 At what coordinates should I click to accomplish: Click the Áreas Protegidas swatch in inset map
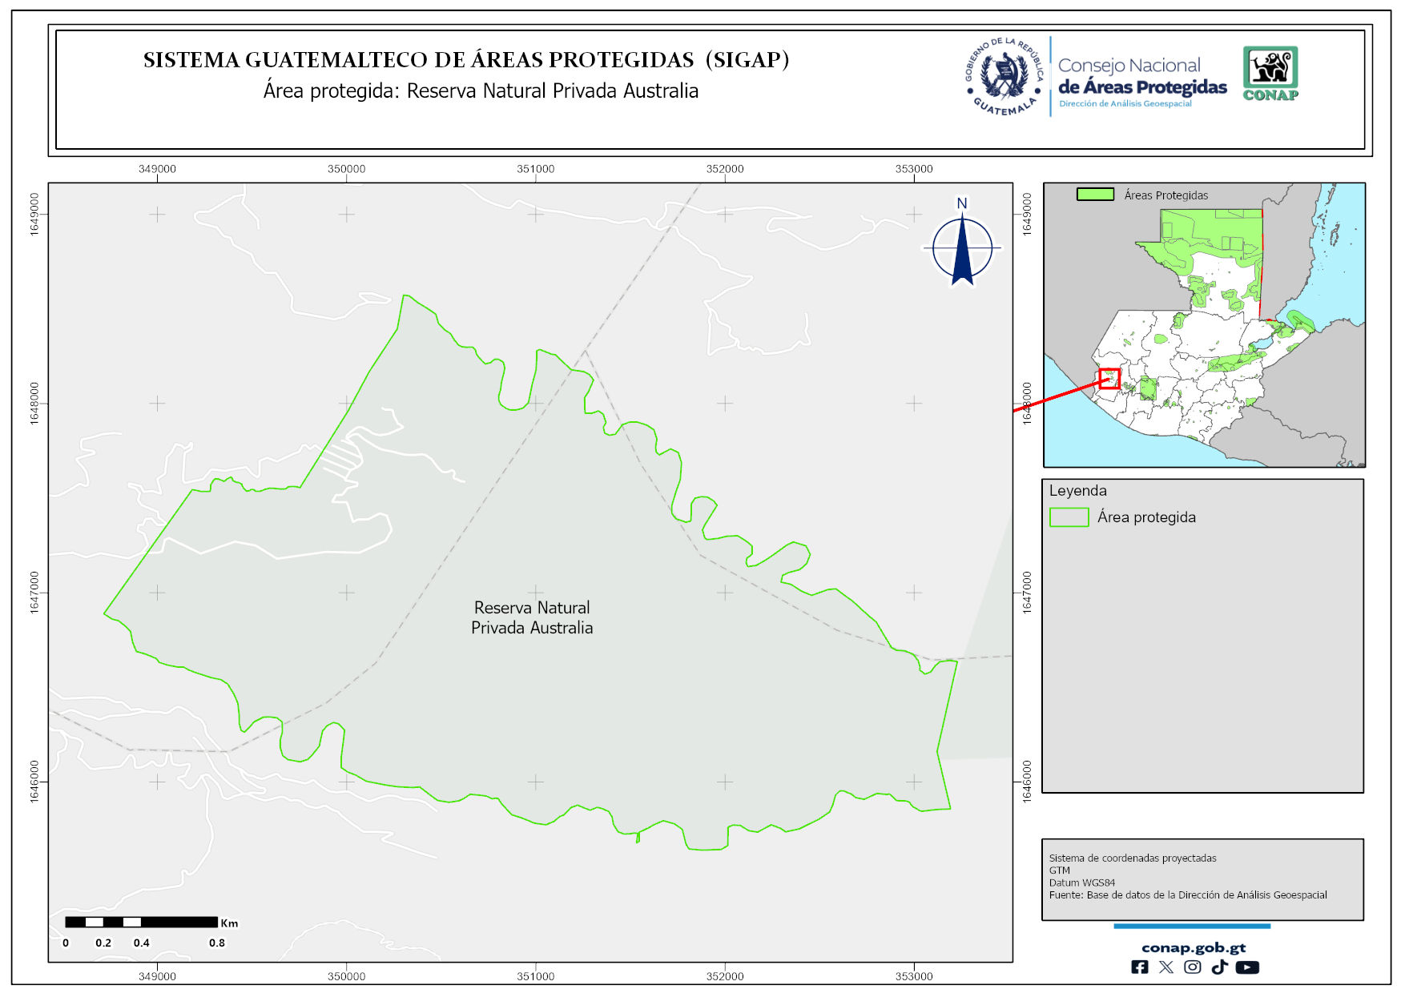tap(1095, 195)
